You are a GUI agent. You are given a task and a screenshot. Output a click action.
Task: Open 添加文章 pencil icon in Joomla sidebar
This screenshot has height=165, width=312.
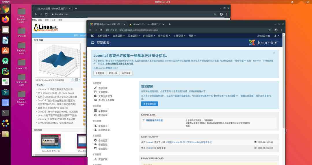(95, 88)
